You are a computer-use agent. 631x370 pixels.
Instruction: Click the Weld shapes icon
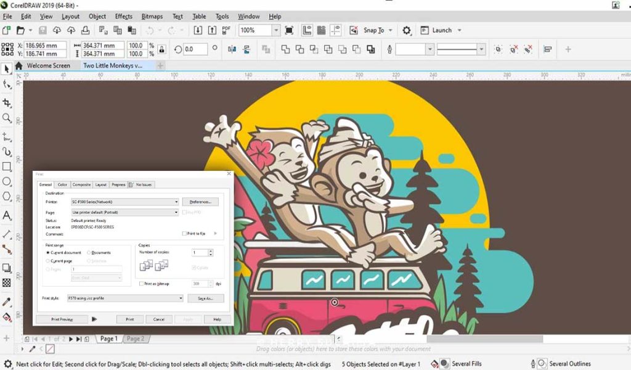click(x=285, y=49)
